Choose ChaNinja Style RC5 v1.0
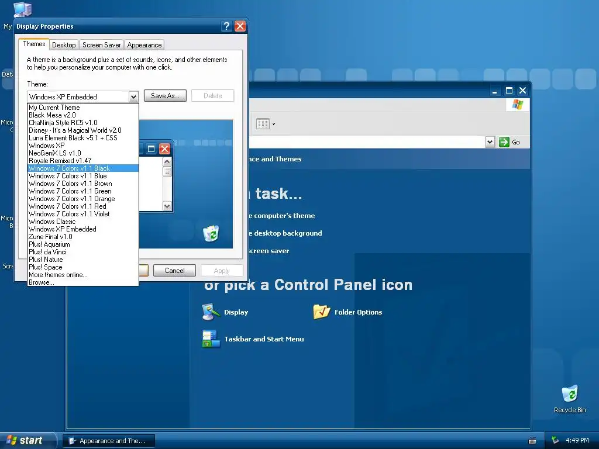Viewport: 599px width, 449px height. point(83,123)
